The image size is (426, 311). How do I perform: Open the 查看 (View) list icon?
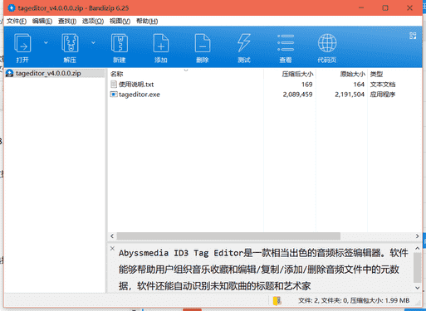[286, 43]
